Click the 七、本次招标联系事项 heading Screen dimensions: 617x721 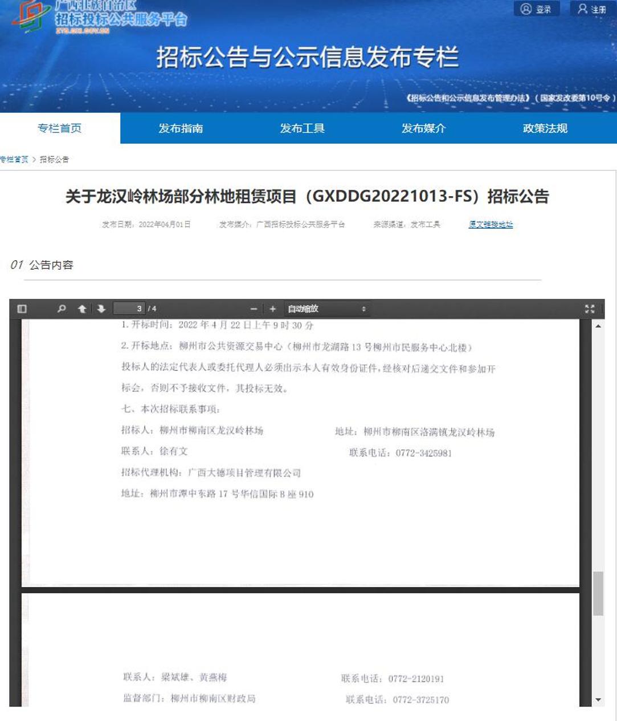(x=170, y=409)
